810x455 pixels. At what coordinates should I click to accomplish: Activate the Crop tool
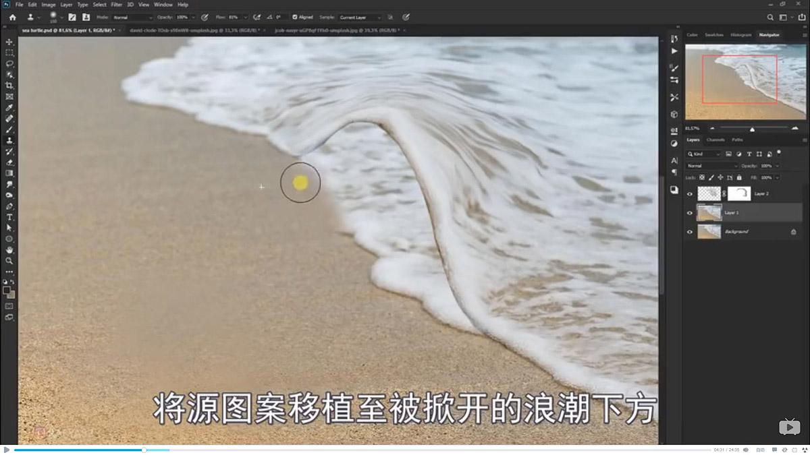pyautogui.click(x=9, y=86)
